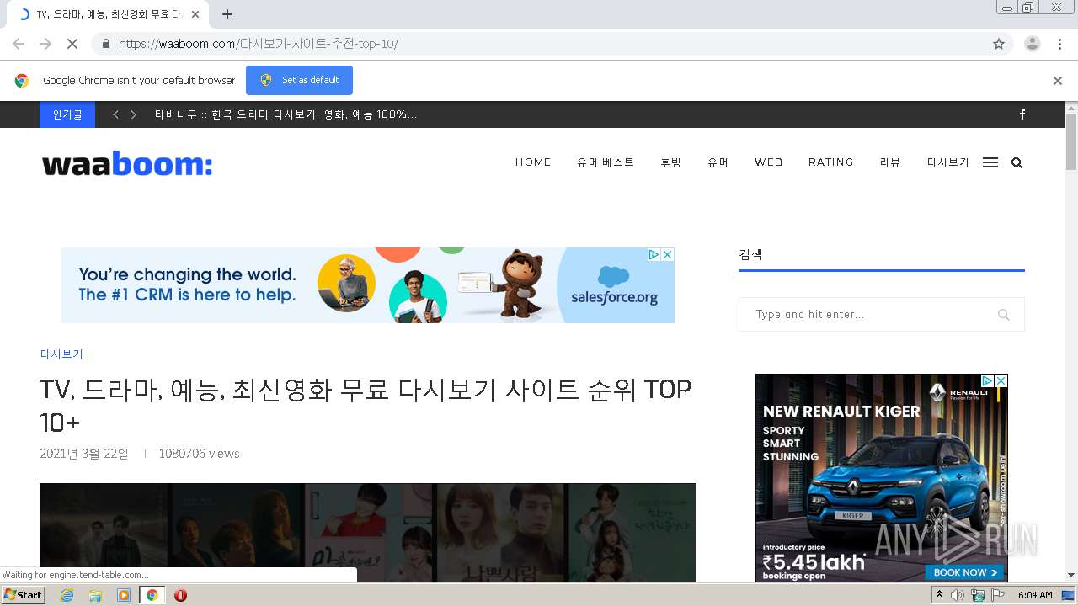Bookmark this page with star icon
1078x606 pixels.
click(x=999, y=44)
